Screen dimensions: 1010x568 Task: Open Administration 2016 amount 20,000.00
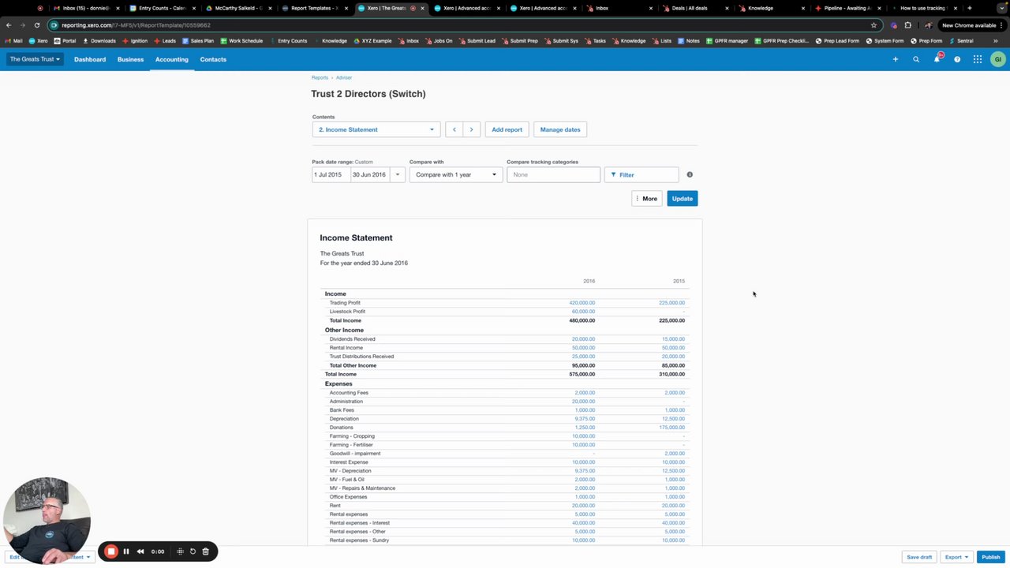click(x=583, y=402)
